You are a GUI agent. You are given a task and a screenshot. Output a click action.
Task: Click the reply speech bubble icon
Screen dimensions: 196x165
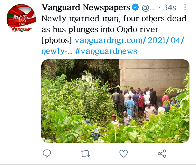[x=47, y=153]
